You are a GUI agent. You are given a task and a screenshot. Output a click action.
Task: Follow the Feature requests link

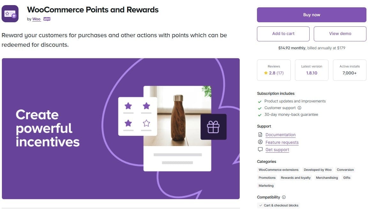tap(282, 143)
